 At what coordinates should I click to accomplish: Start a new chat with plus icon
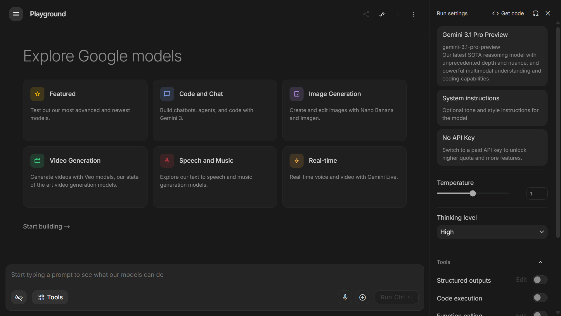[398, 14]
